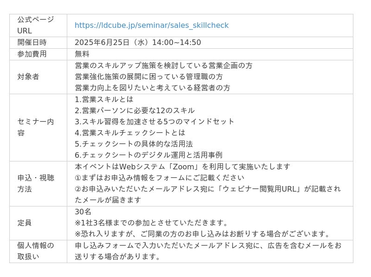Click the 参加費用 row label
The image size is (371, 277).
[32, 54]
